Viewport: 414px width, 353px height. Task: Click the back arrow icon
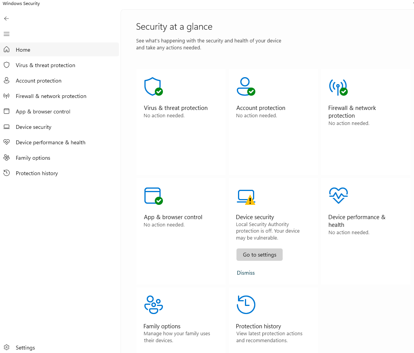coord(7,19)
